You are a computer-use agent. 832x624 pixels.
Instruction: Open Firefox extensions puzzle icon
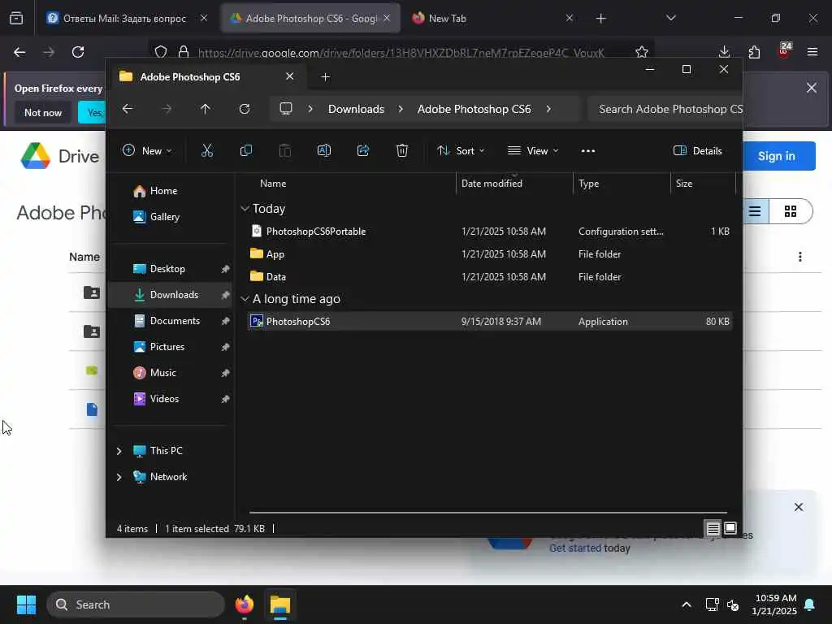point(754,52)
